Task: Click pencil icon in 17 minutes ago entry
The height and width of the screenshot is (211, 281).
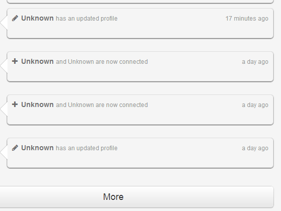Action: [15, 18]
